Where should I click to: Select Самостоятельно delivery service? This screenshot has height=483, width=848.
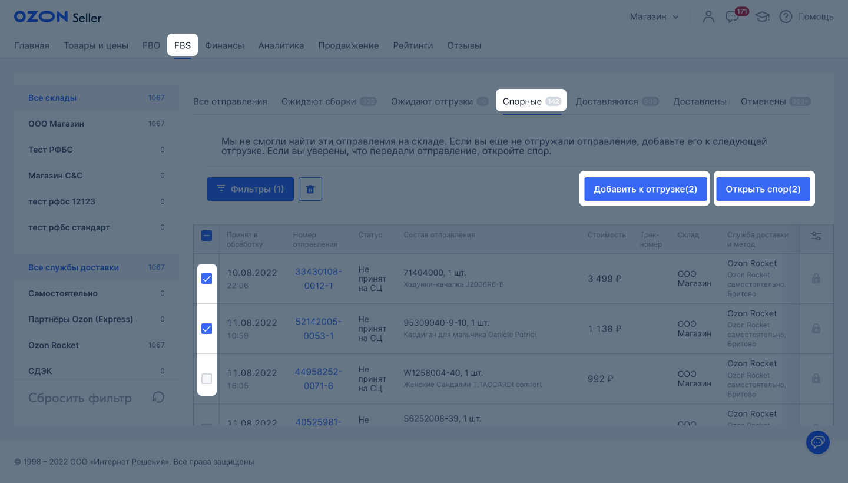[x=97, y=293]
